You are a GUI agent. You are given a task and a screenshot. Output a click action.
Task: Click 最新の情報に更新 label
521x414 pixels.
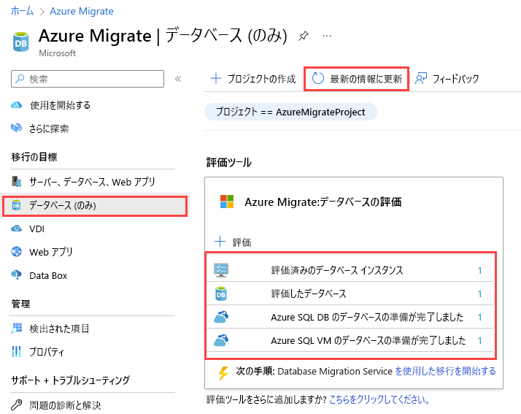366,79
